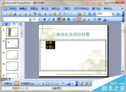Start slide show from current slide
Image resolution: width=126 pixels, height=92 pixels.
coord(10,79)
